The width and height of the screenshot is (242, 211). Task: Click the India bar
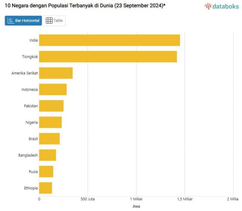pyautogui.click(x=109, y=40)
